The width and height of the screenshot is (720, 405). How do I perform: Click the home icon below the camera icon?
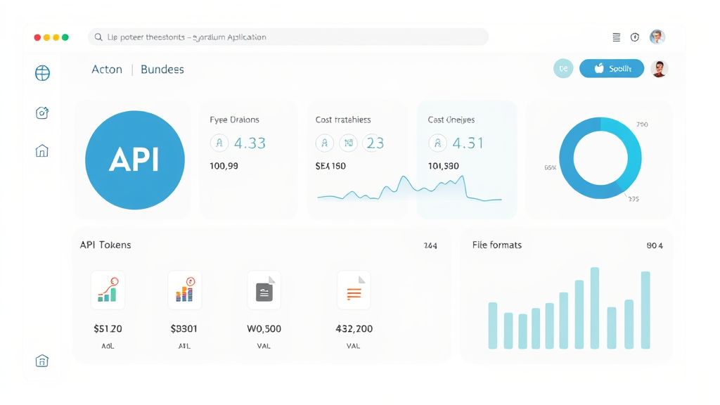[x=42, y=150]
